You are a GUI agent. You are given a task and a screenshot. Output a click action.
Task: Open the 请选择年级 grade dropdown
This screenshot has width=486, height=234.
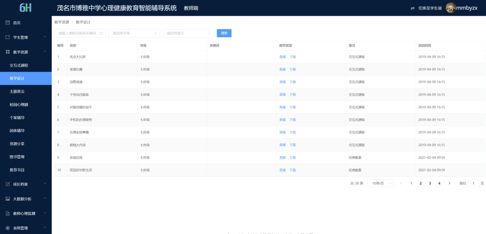pyautogui.click(x=134, y=33)
